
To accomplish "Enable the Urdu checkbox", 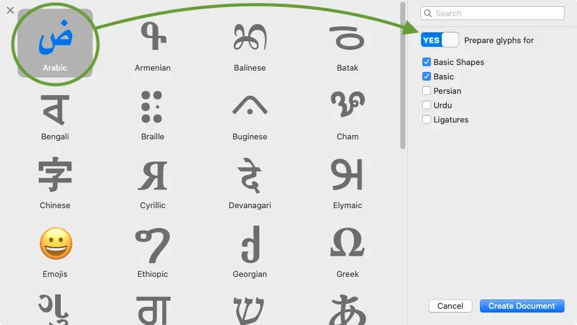I will pyautogui.click(x=427, y=105).
